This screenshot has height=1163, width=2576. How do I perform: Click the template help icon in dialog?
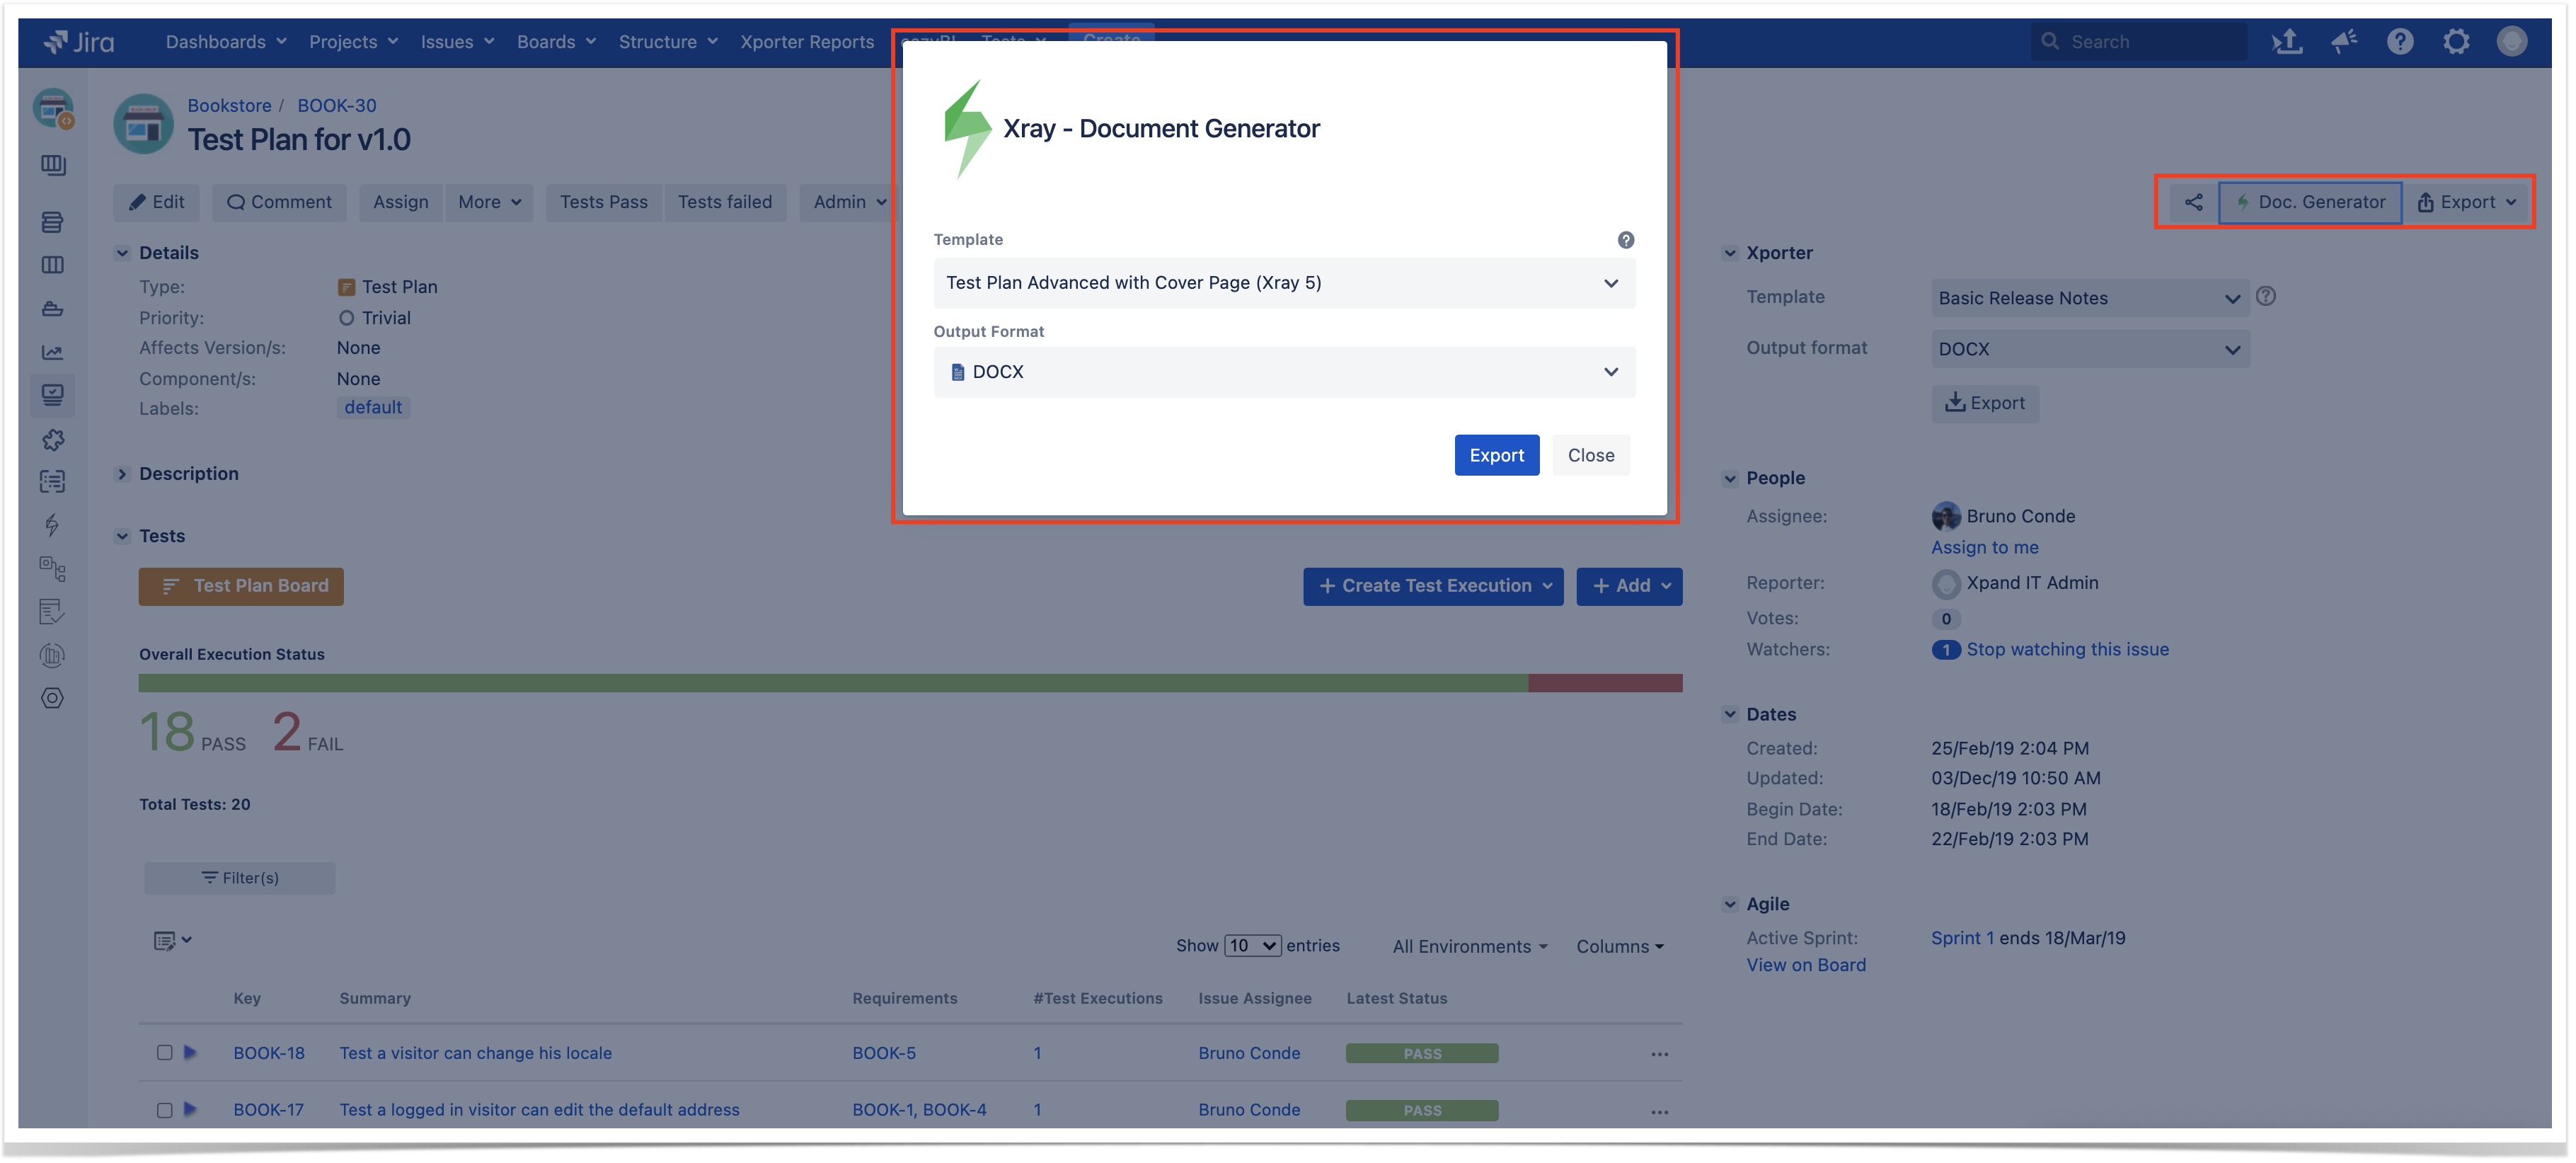tap(1625, 240)
